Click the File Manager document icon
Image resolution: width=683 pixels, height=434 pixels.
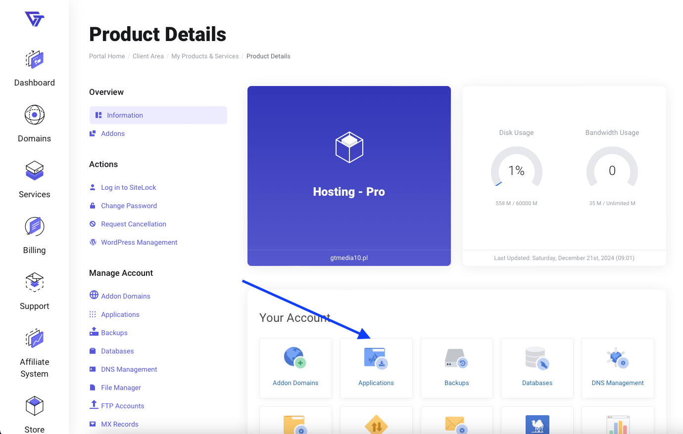coord(93,388)
